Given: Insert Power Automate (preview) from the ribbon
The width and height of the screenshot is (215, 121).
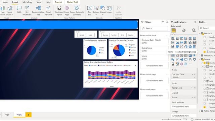Looking at the screenshot, I should [x=77, y=10].
